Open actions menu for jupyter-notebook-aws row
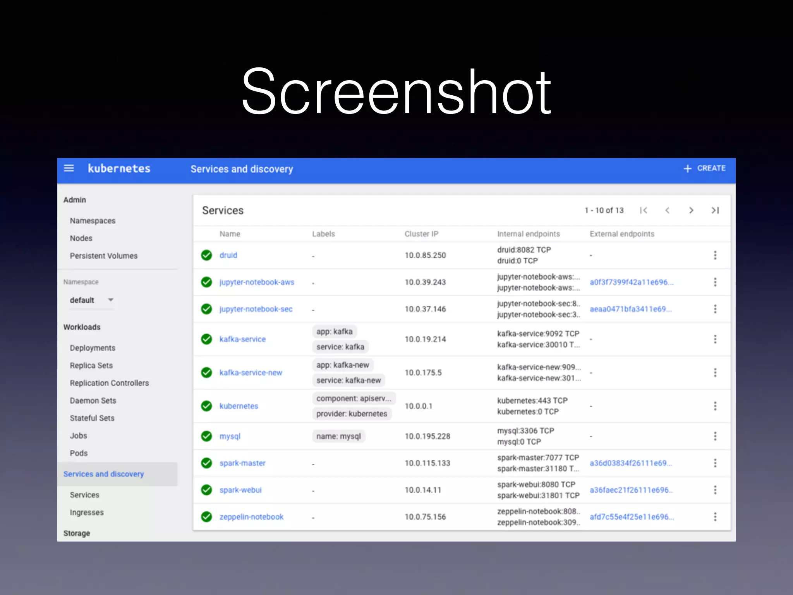Viewport: 793px width, 595px height. 715,282
